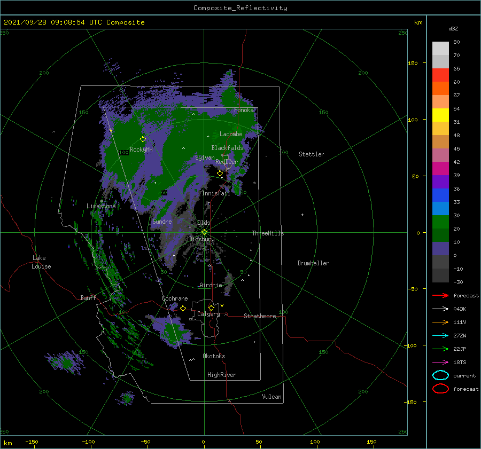The height and width of the screenshot is (449, 481).
Task: Select the orange 111V arrow icon
Action: tap(440, 322)
